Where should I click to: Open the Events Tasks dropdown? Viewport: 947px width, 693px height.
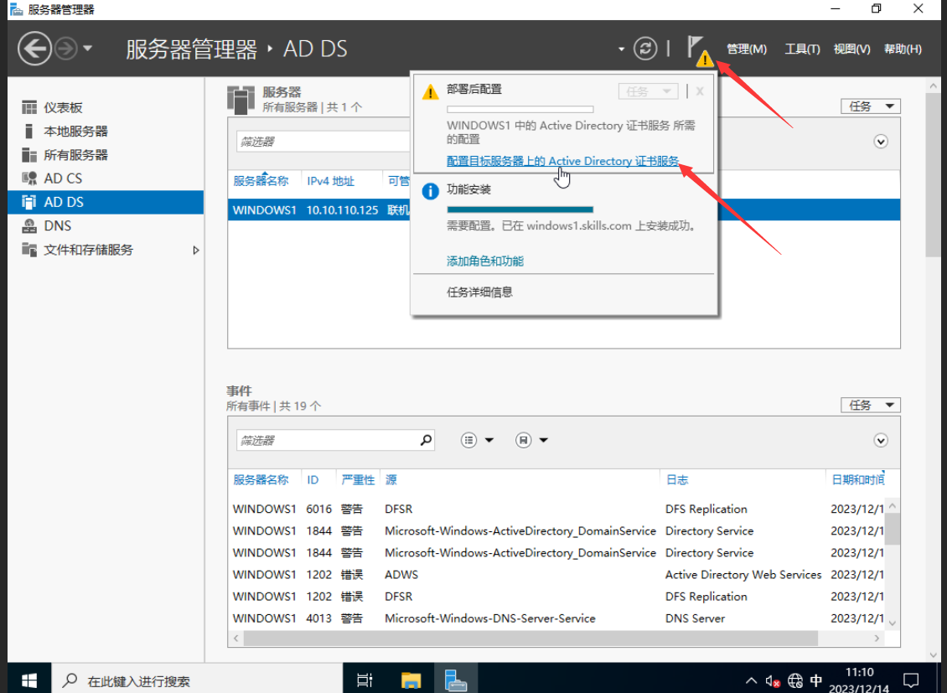[870, 405]
